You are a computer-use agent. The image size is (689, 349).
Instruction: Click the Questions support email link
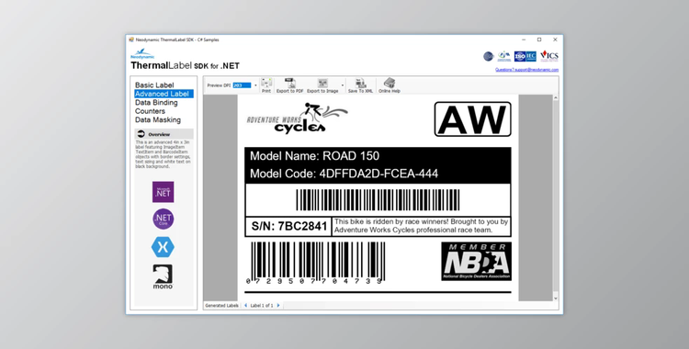[527, 70]
